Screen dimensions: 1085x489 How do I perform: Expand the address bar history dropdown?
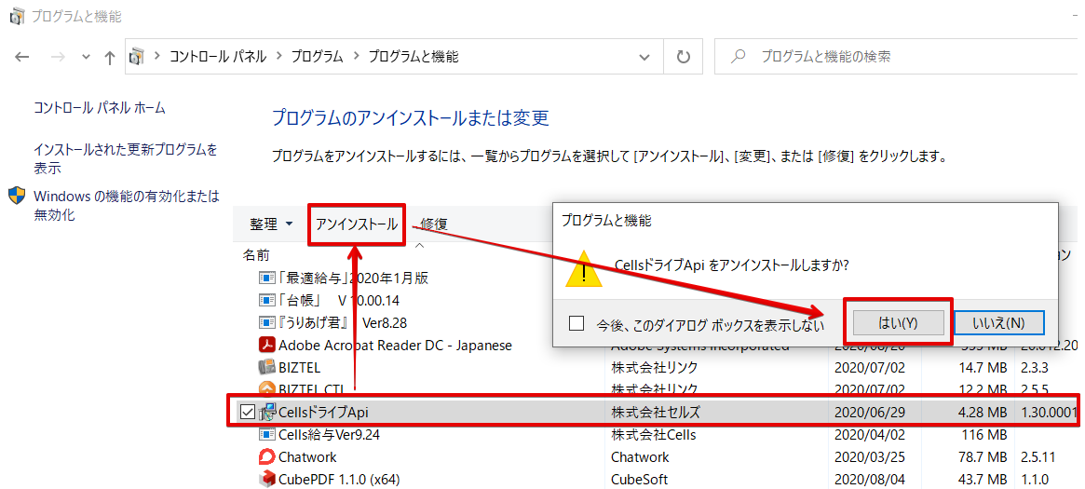pyautogui.click(x=644, y=57)
